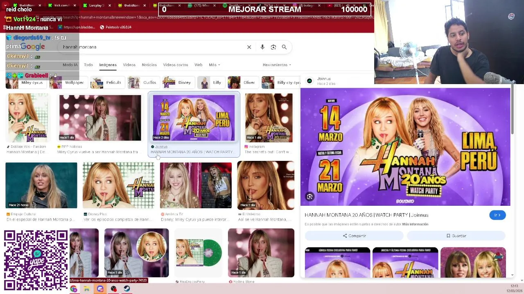Open the upn.blackboard bookmark
The height and width of the screenshot is (294, 524).
point(77,27)
